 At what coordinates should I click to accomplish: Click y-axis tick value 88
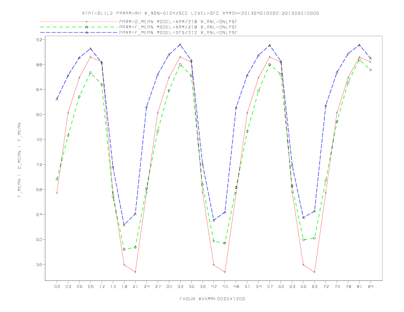(39, 65)
